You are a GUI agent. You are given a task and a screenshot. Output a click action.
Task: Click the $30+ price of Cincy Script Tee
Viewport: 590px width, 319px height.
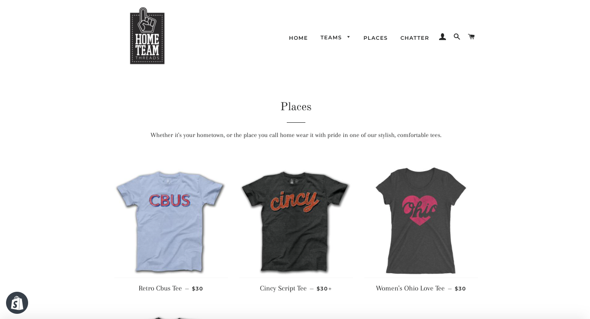click(324, 289)
